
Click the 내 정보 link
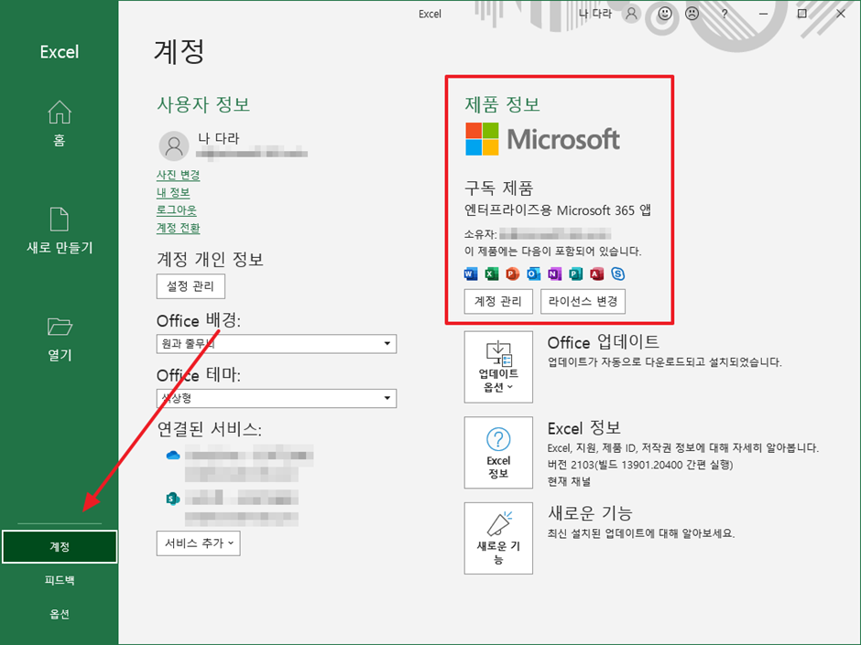173,192
